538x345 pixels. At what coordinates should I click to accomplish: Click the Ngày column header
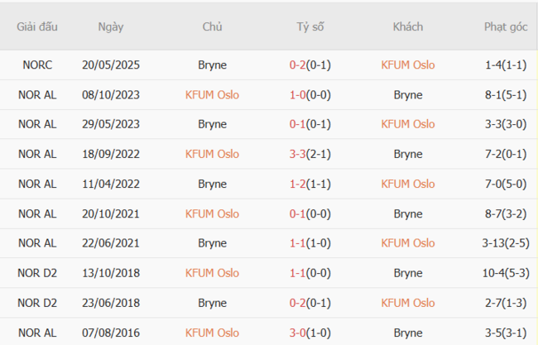[110, 26]
